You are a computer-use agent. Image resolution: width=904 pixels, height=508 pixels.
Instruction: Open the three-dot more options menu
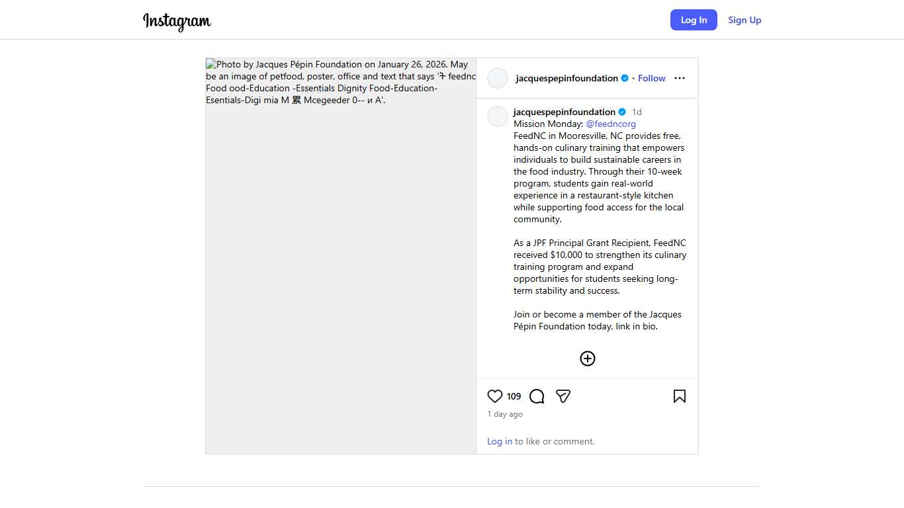(680, 78)
